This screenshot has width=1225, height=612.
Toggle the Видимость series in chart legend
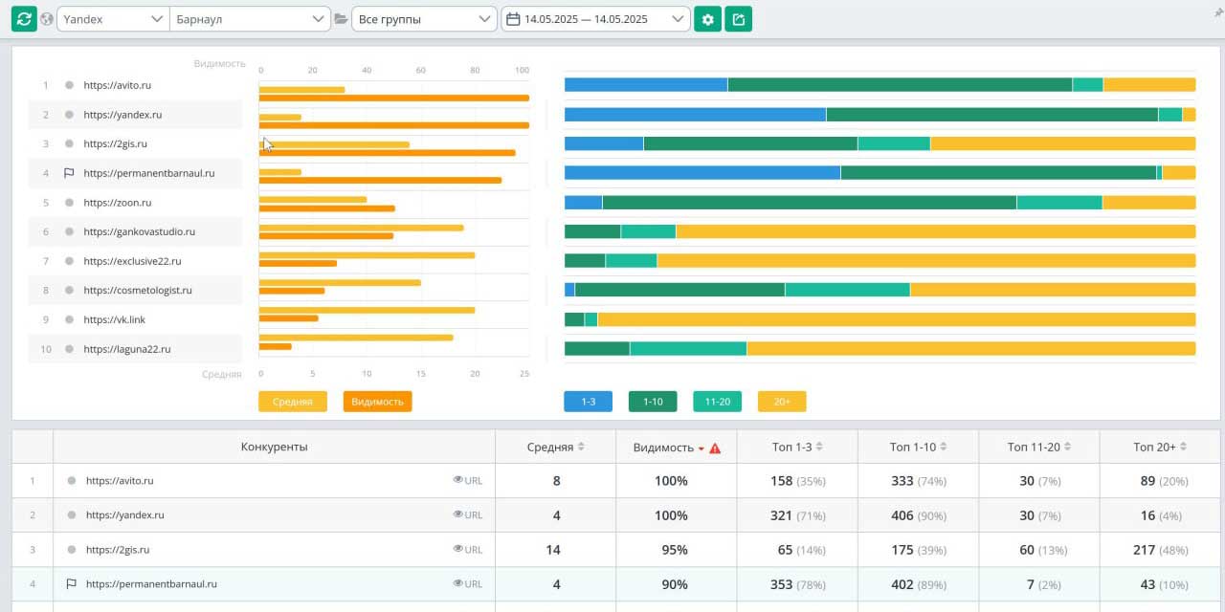point(377,402)
